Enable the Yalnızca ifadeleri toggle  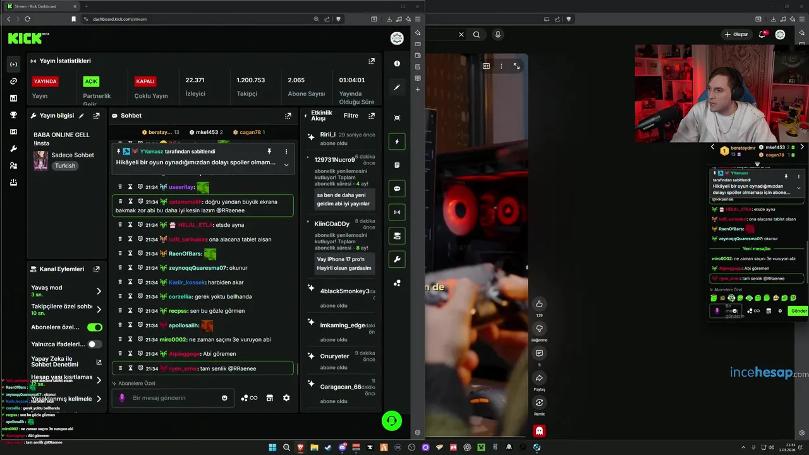click(x=95, y=344)
